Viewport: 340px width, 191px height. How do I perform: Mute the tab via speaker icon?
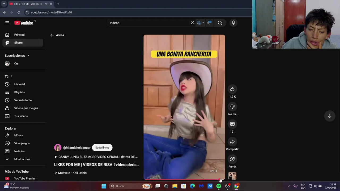(46, 4)
